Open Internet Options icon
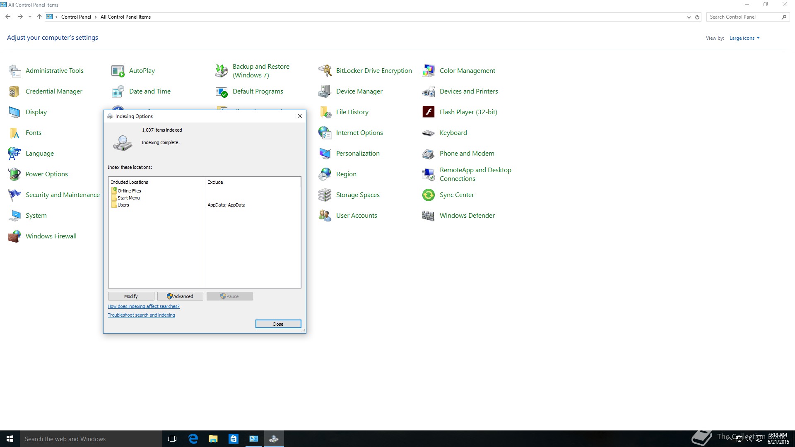 coord(325,133)
